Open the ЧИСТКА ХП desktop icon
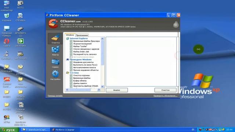 21,55
